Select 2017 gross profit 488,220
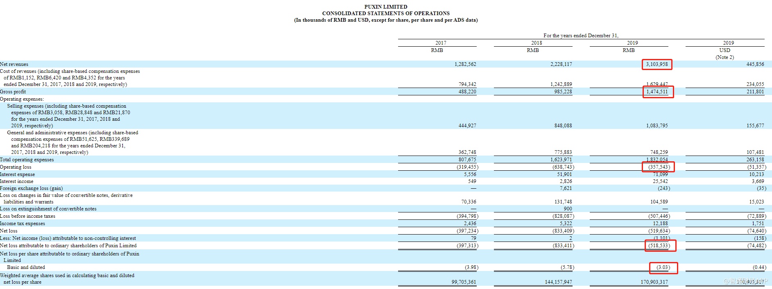 point(467,92)
